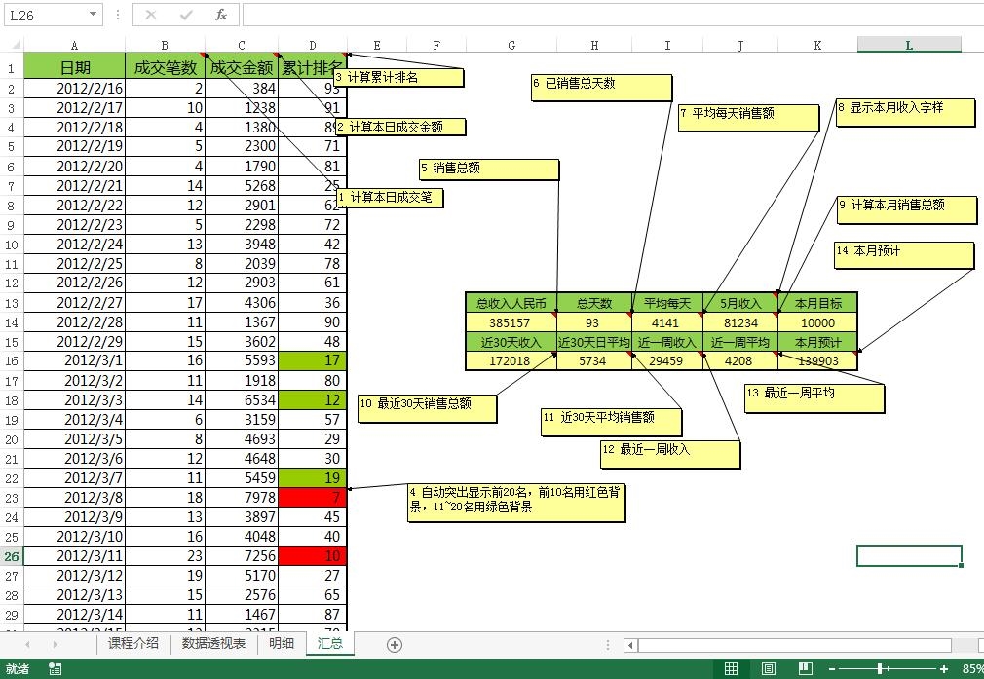Select row 1 header
This screenshot has width=984, height=679.
tap(12, 68)
